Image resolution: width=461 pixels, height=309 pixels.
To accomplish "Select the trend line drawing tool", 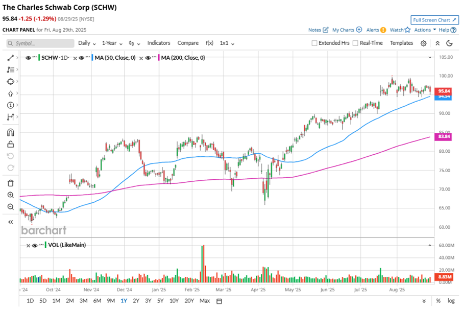I will 11,58.
